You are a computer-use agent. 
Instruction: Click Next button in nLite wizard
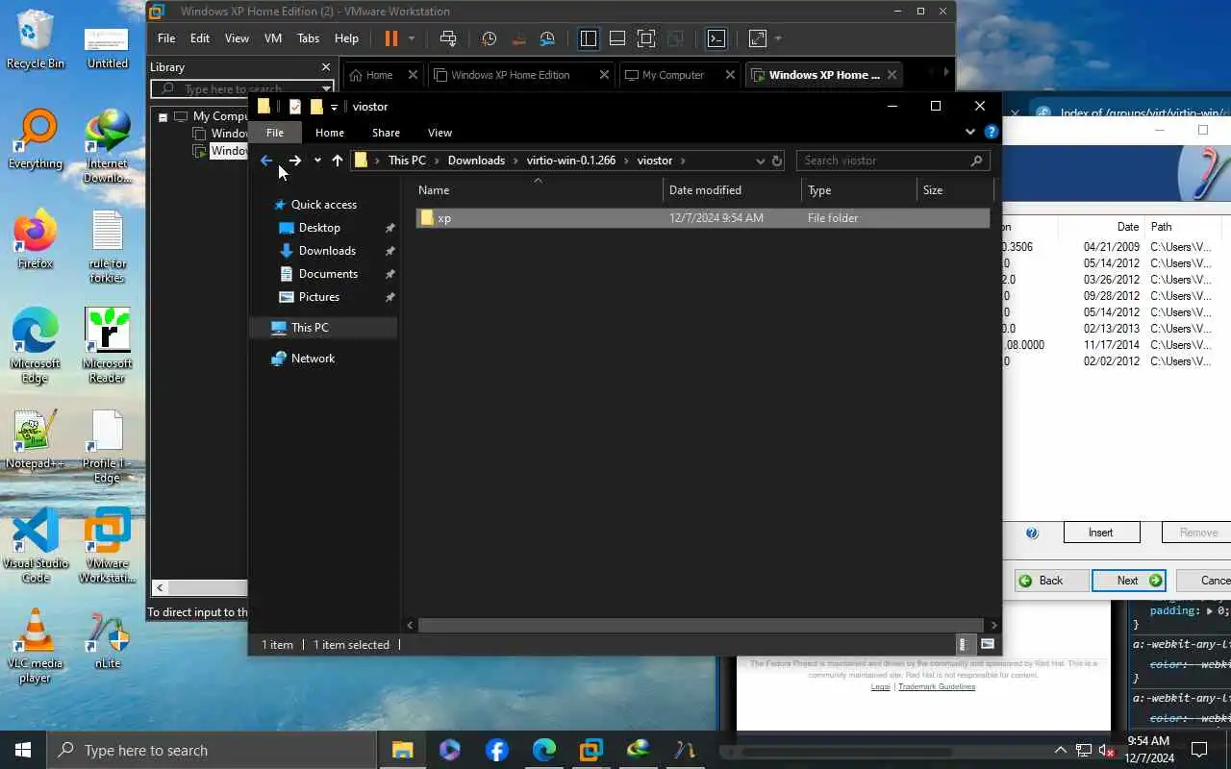point(1129,581)
